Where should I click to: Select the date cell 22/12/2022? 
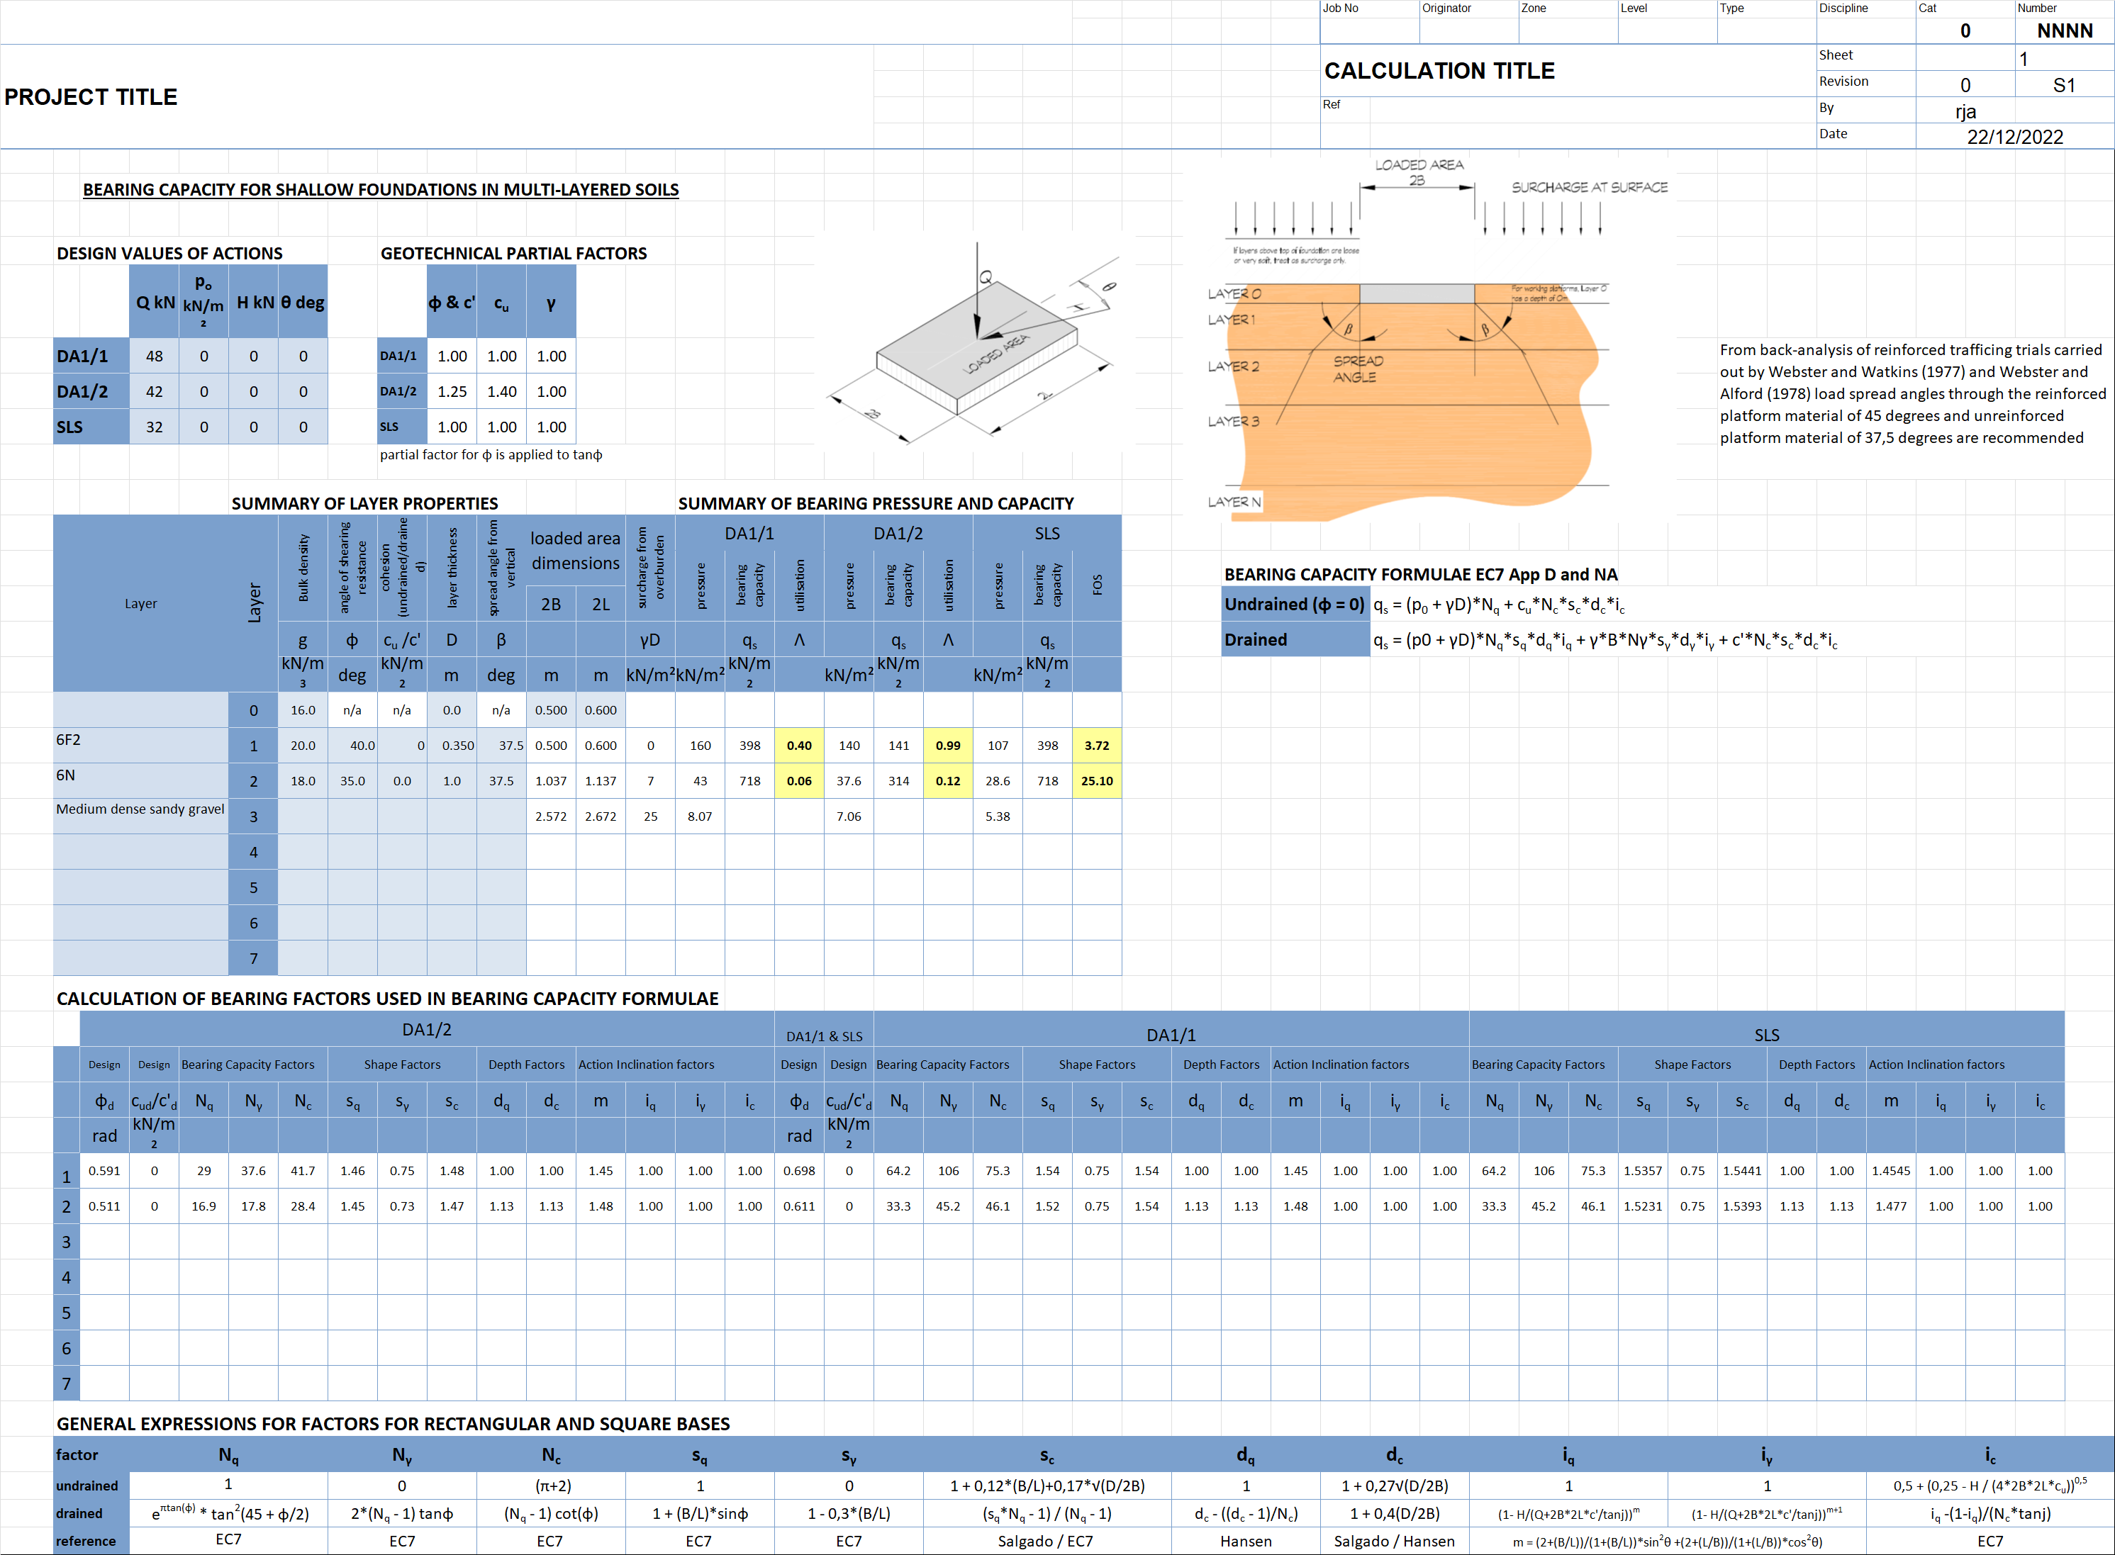(2014, 137)
